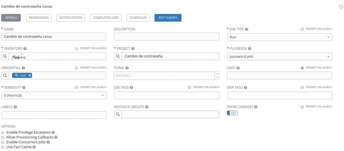Open help for Job Type field
The height and width of the screenshot is (151, 344).
[247, 29]
